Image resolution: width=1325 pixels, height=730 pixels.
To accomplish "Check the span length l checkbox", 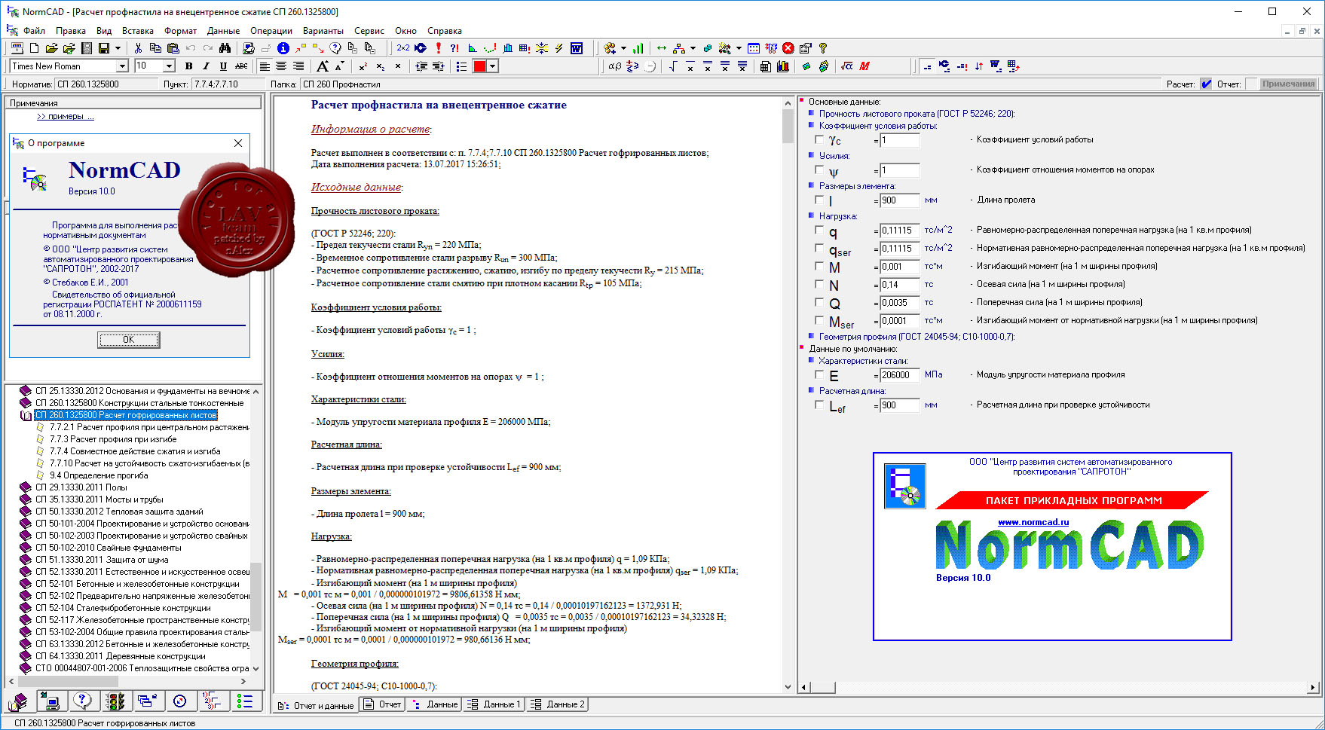I will pos(819,200).
